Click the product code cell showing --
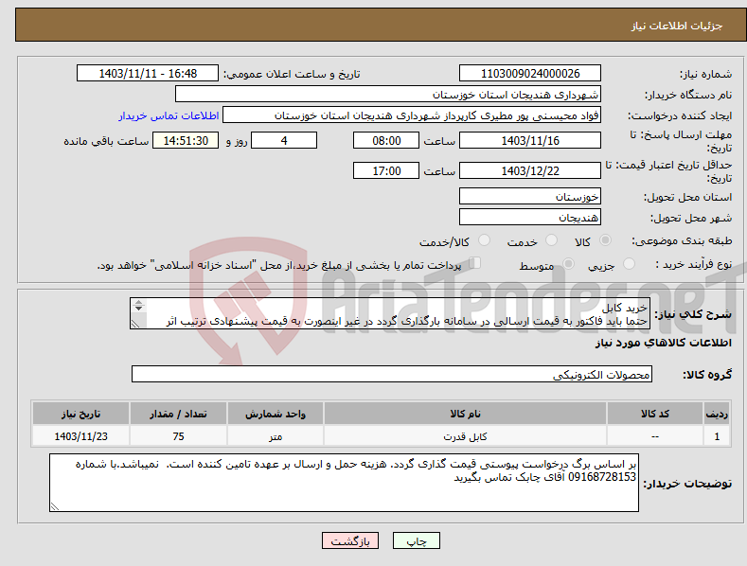 pos(655,436)
